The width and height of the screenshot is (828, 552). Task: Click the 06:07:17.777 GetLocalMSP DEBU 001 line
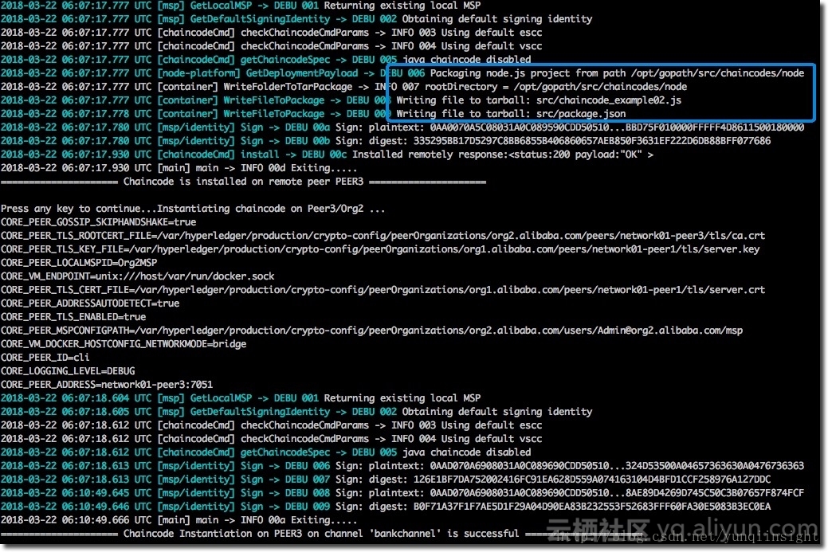241,6
